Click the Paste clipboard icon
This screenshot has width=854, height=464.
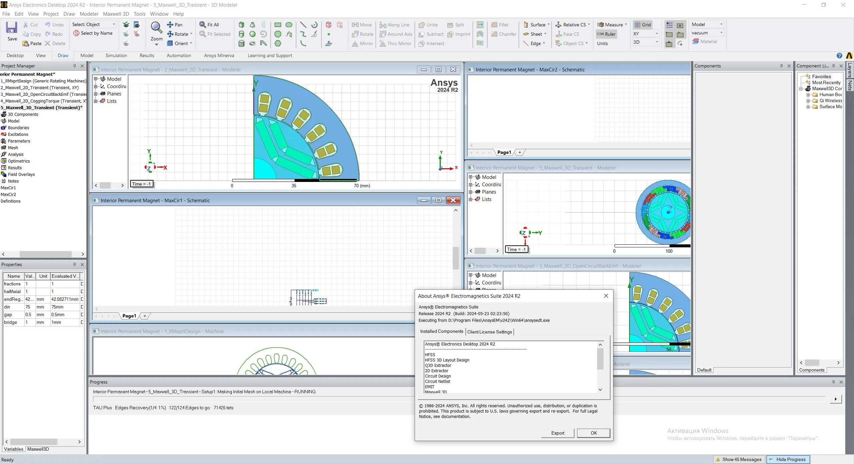coord(25,43)
